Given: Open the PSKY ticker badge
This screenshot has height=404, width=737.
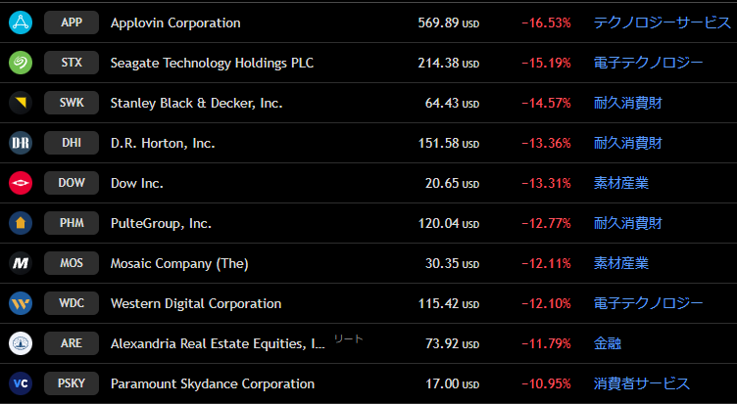Looking at the screenshot, I should point(72,383).
